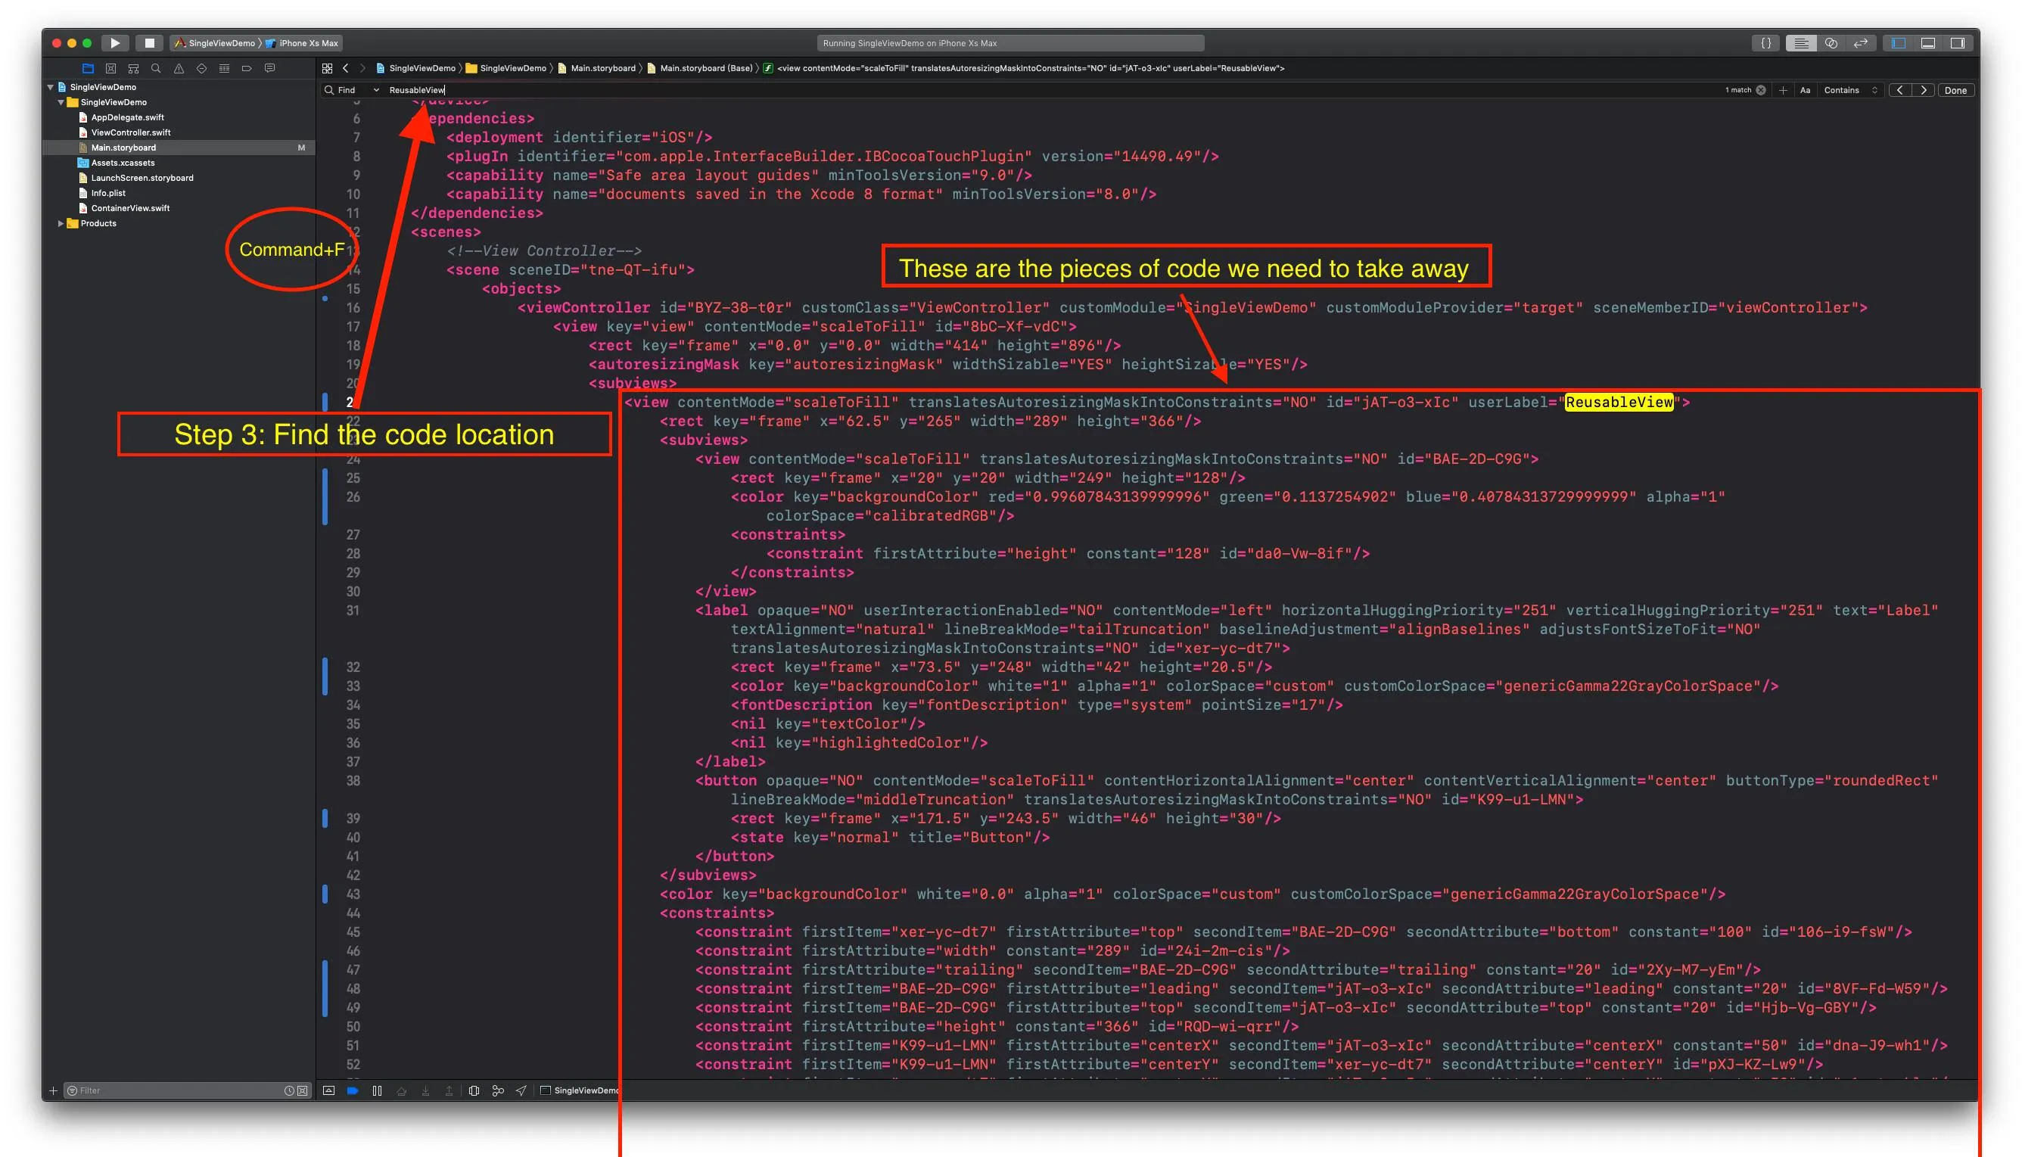Viewport: 2022px width, 1157px height.
Task: Click the Done button in find bar
Action: click(x=1955, y=90)
